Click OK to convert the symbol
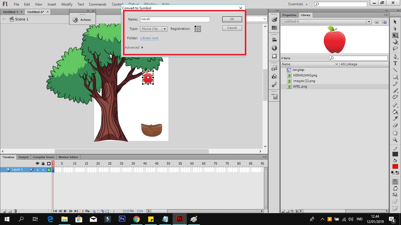 [232, 19]
